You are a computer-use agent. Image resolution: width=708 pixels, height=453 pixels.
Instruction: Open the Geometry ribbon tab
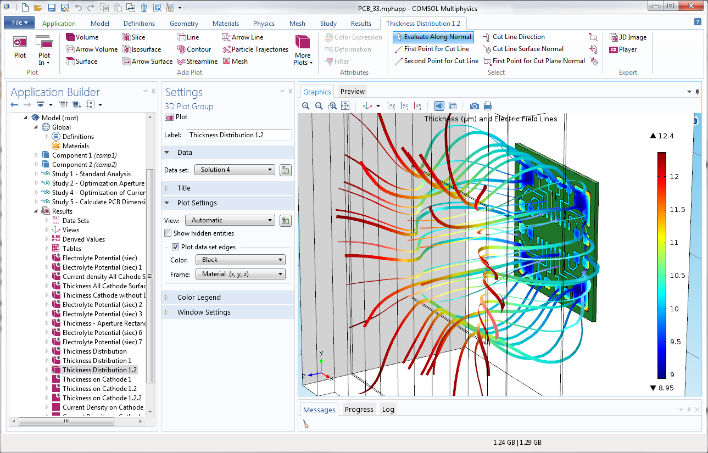183,23
